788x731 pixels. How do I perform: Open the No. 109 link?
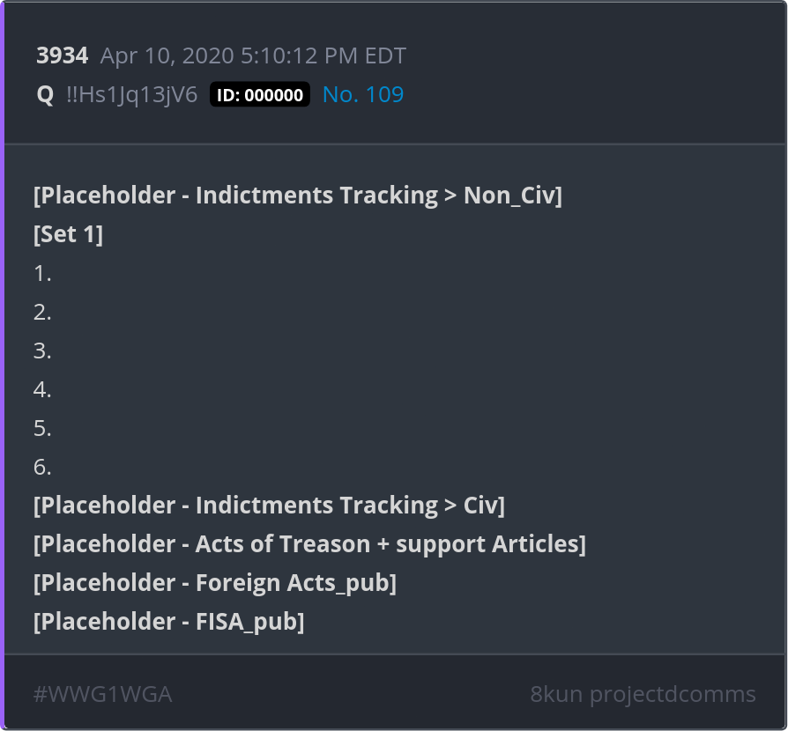[x=363, y=95]
